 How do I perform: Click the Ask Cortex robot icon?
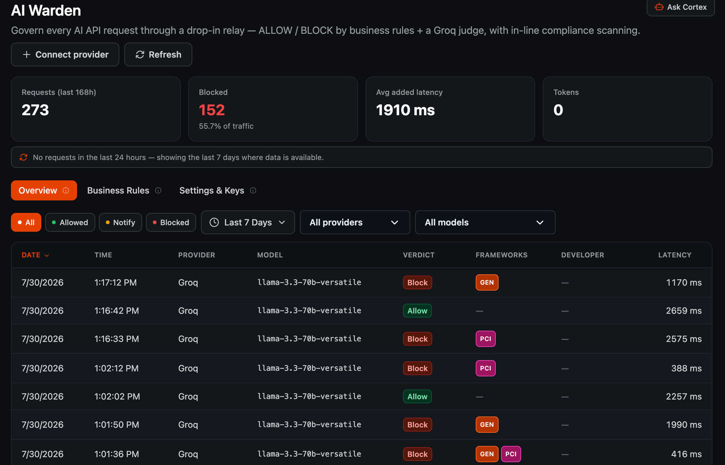point(659,7)
